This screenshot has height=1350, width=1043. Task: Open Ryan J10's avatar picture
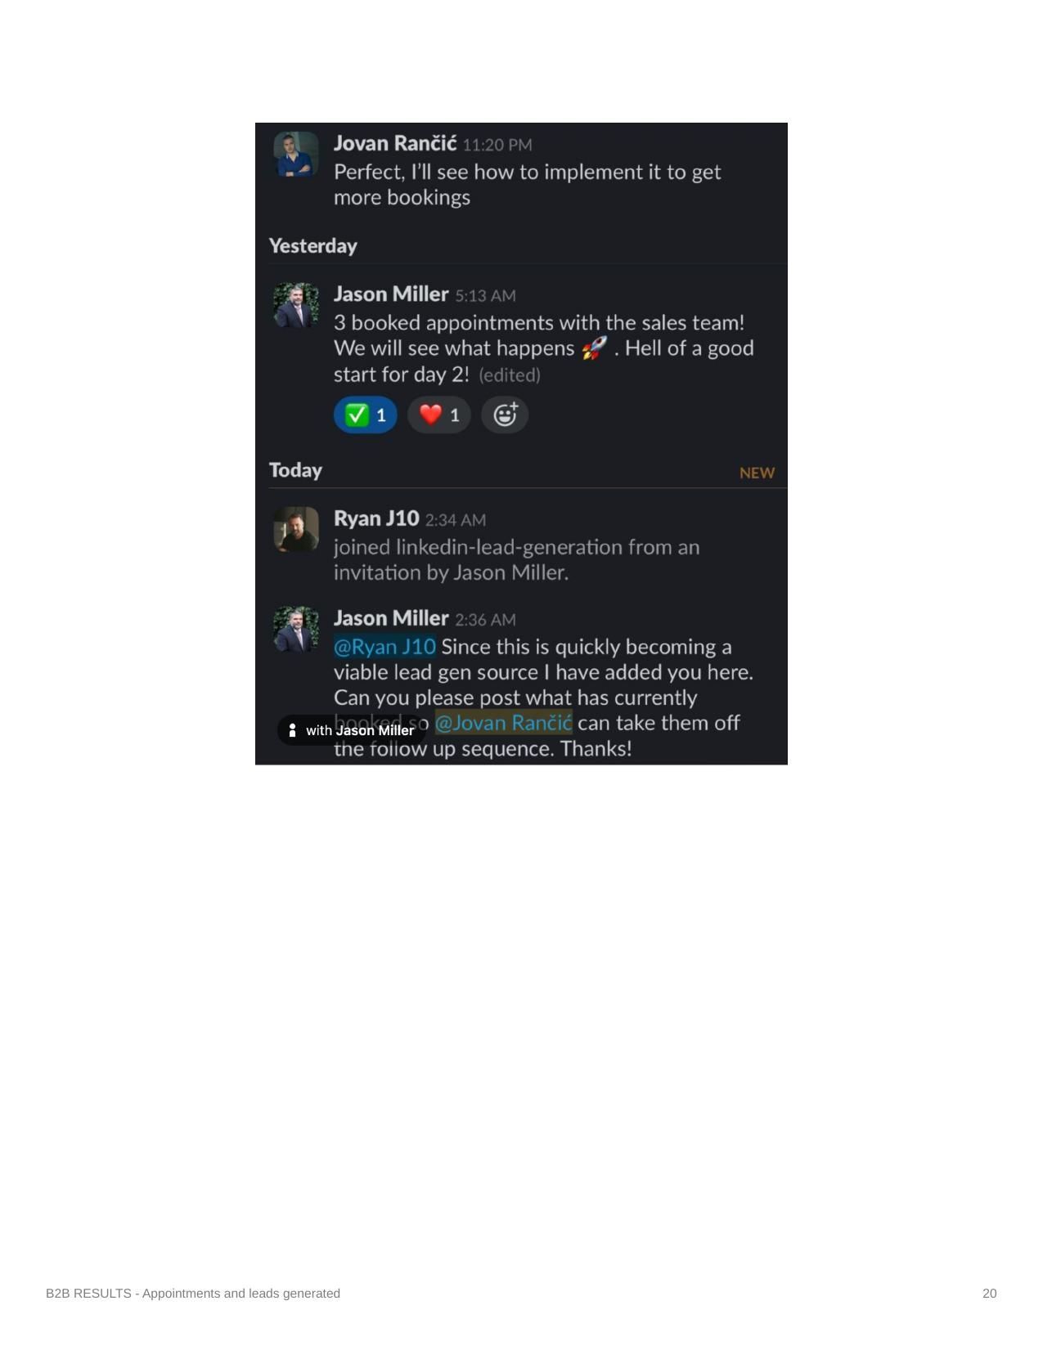pyautogui.click(x=296, y=529)
